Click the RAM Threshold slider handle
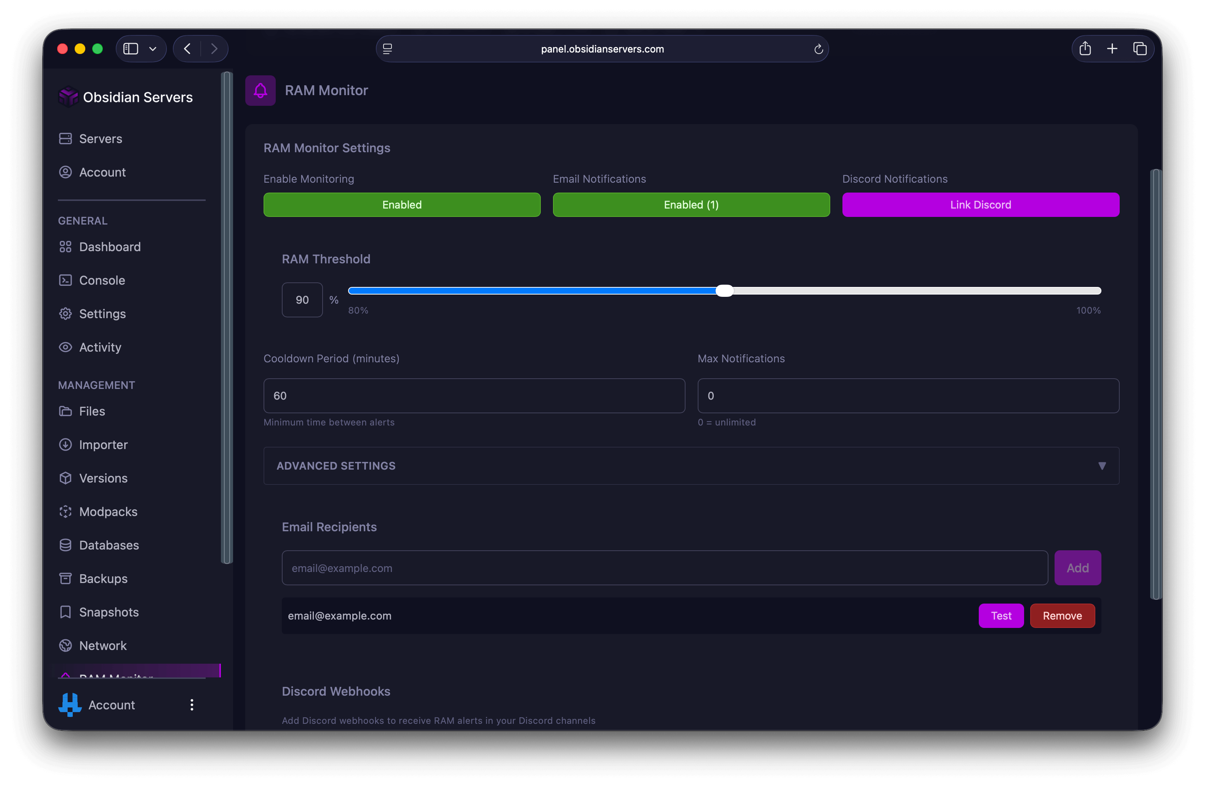The height and width of the screenshot is (787, 1205). [724, 291]
